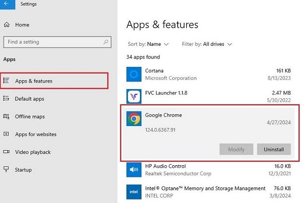Screen dimensions: 302x203
Task: Open Default apps settings page
Action: pos(30,99)
